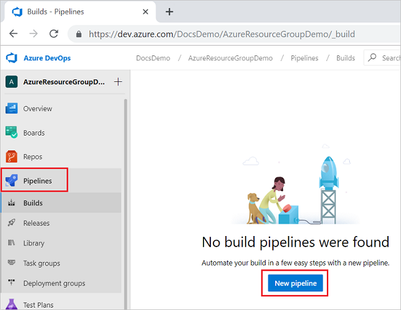Image resolution: width=401 pixels, height=310 pixels.
Task: Click the search magnifier icon
Action: (372, 57)
